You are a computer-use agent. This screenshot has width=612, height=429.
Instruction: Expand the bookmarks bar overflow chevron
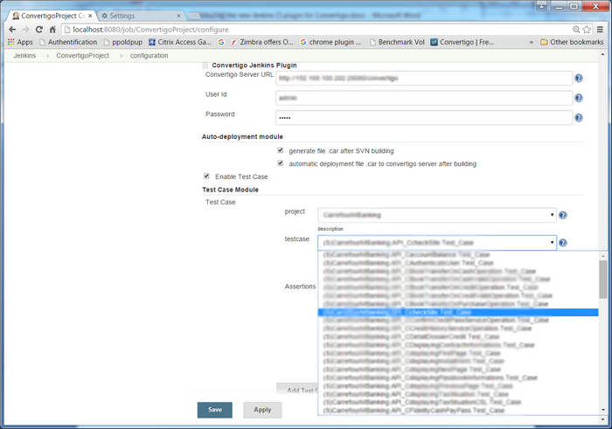(x=532, y=42)
